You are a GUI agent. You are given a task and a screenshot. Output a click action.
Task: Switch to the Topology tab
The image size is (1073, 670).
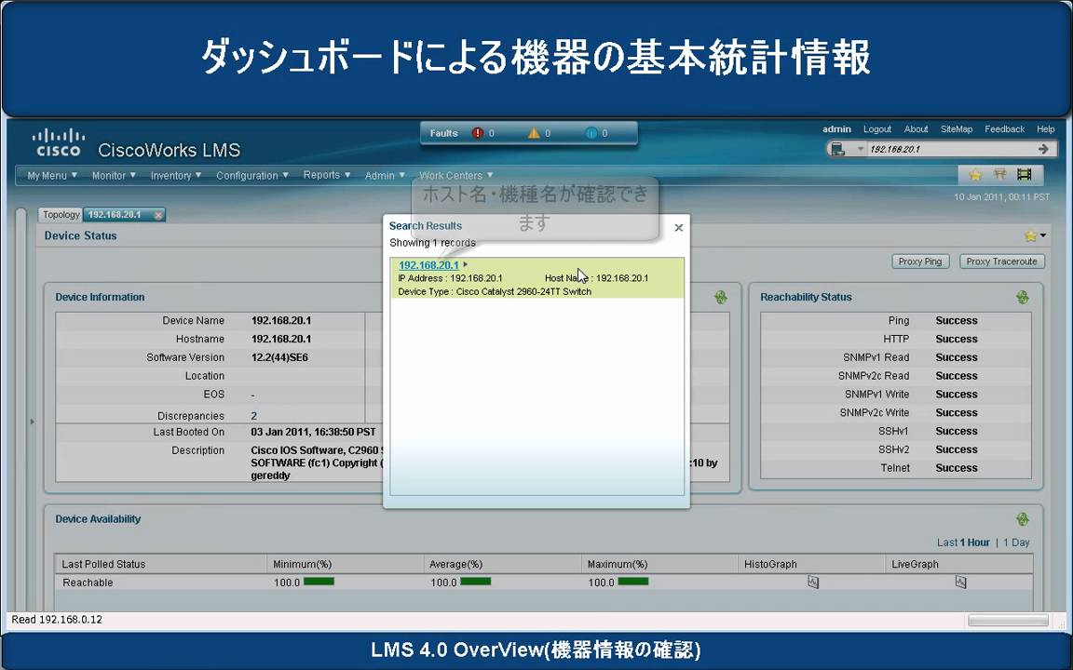[x=61, y=215]
